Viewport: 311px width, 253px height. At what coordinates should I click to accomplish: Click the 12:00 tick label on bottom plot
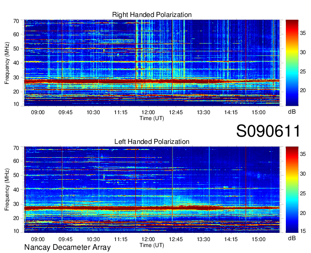pyautogui.click(x=148, y=239)
